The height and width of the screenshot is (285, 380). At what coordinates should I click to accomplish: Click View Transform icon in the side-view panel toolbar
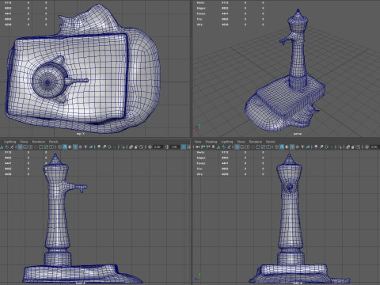(x=183, y=146)
